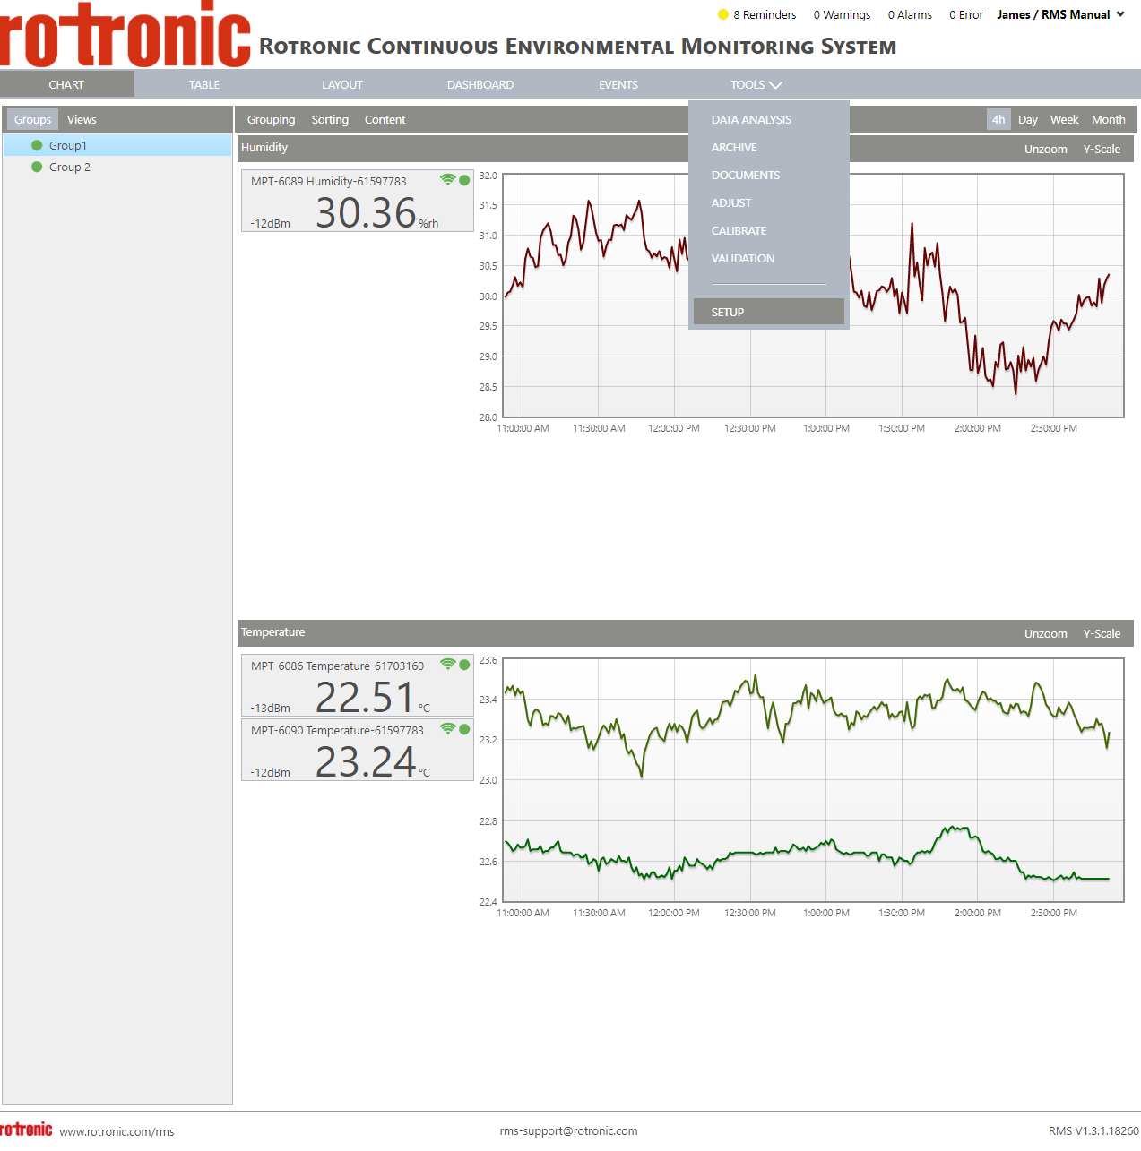Set chart range to Week
Screen dimensions: 1141x1151
[x=1065, y=119]
